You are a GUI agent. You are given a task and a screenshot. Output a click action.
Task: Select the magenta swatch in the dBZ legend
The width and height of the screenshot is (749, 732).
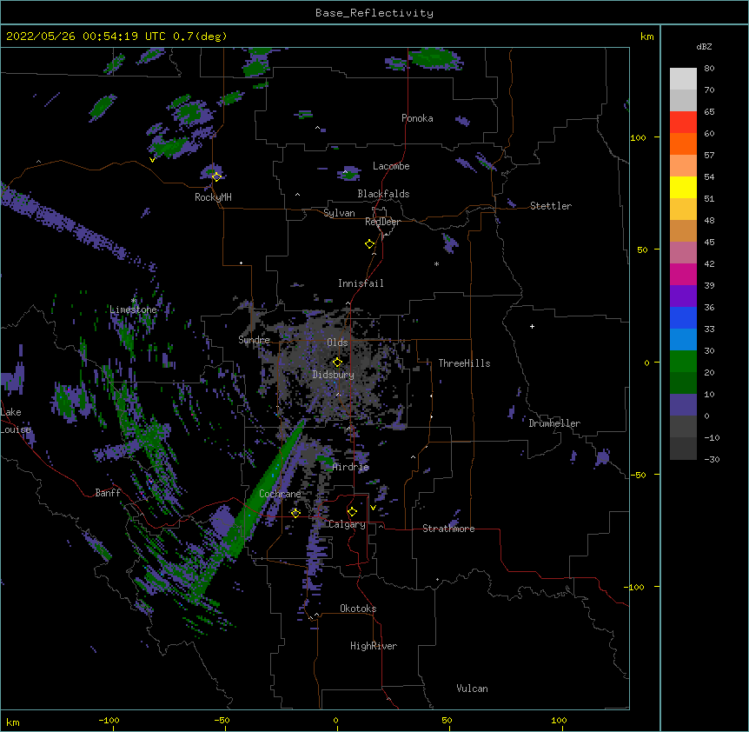683,274
